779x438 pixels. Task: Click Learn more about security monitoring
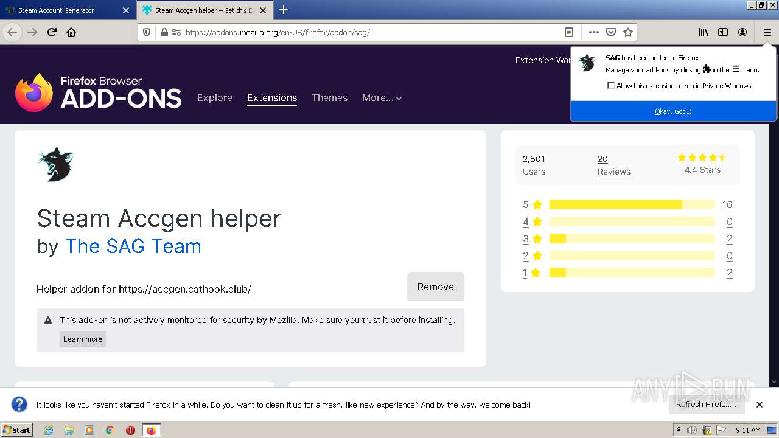(x=83, y=339)
